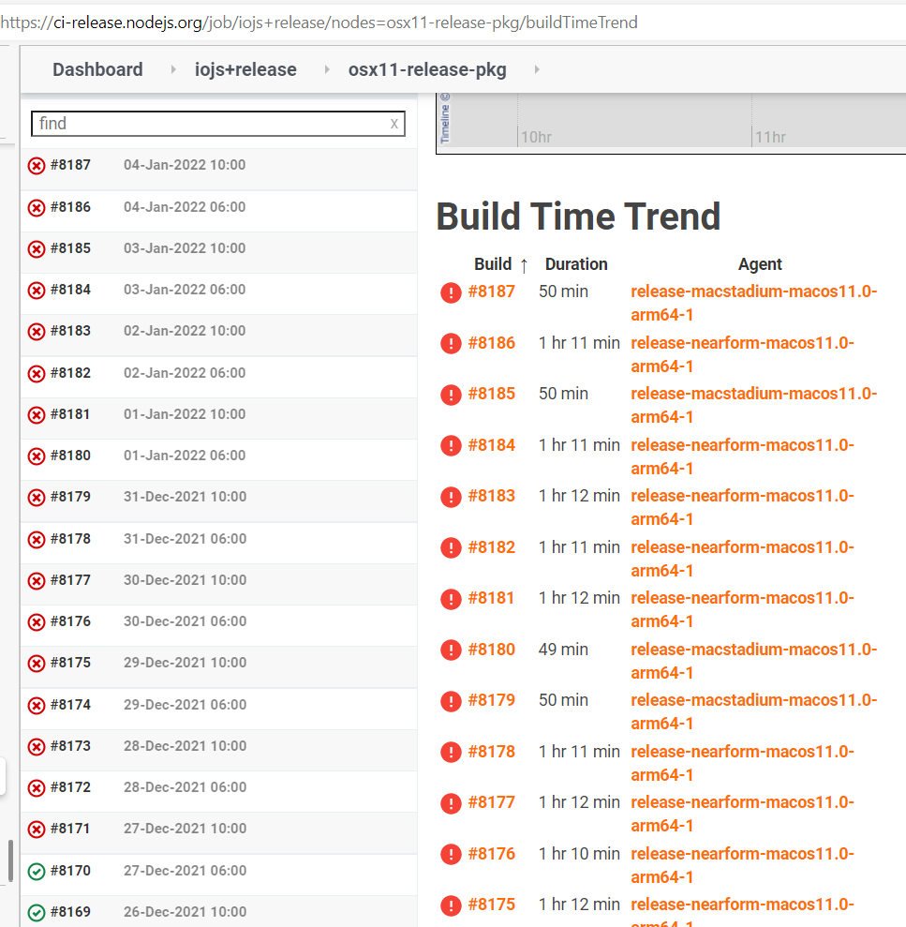Toggle sort arrow next to Build column
The width and height of the screenshot is (906, 927).
[524, 265]
